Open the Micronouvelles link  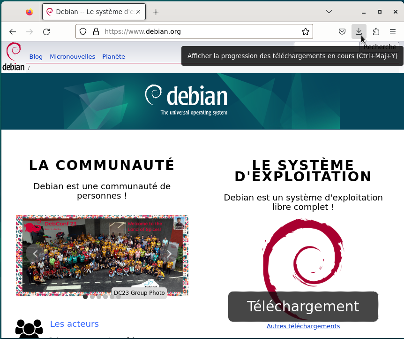click(x=72, y=56)
